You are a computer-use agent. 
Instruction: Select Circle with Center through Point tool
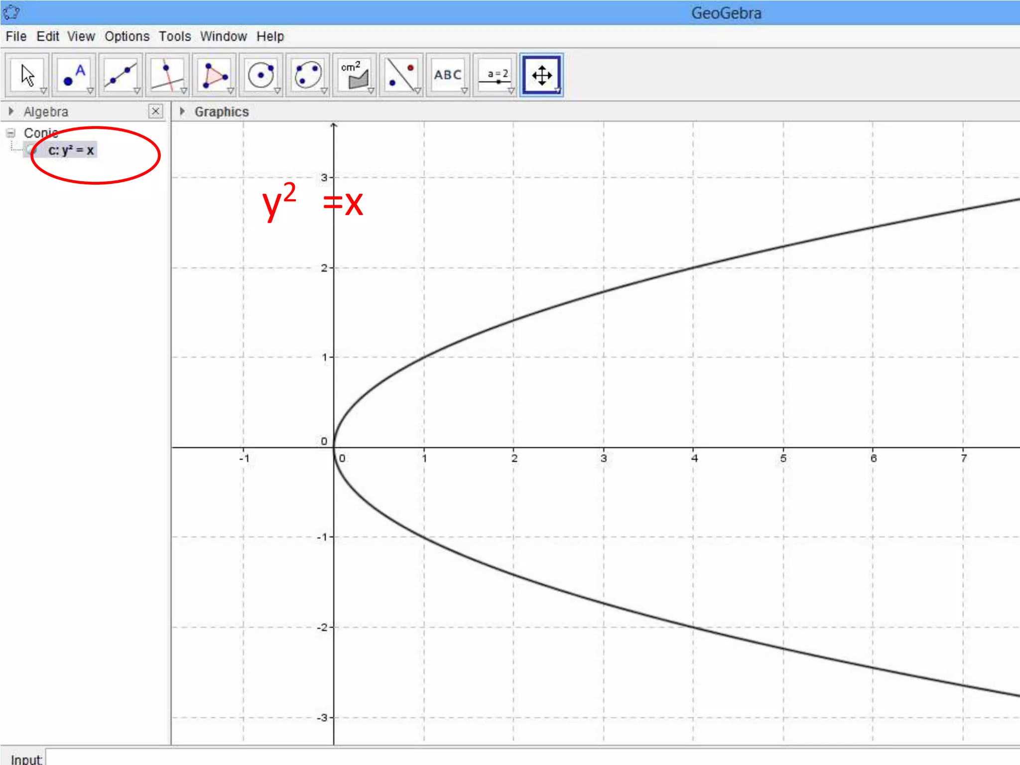[x=261, y=75]
